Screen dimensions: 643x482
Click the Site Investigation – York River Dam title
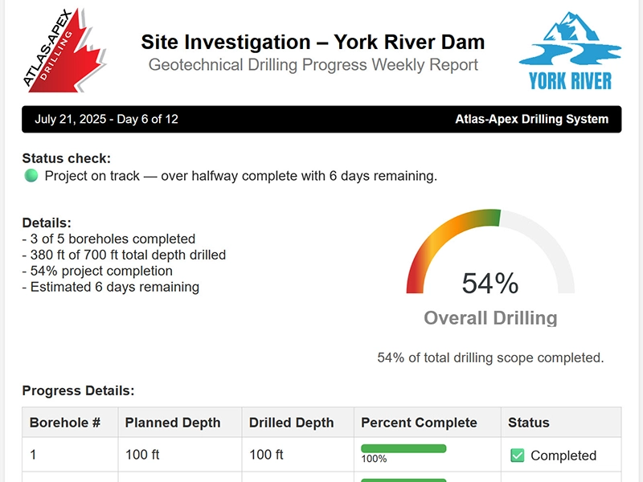pos(313,42)
